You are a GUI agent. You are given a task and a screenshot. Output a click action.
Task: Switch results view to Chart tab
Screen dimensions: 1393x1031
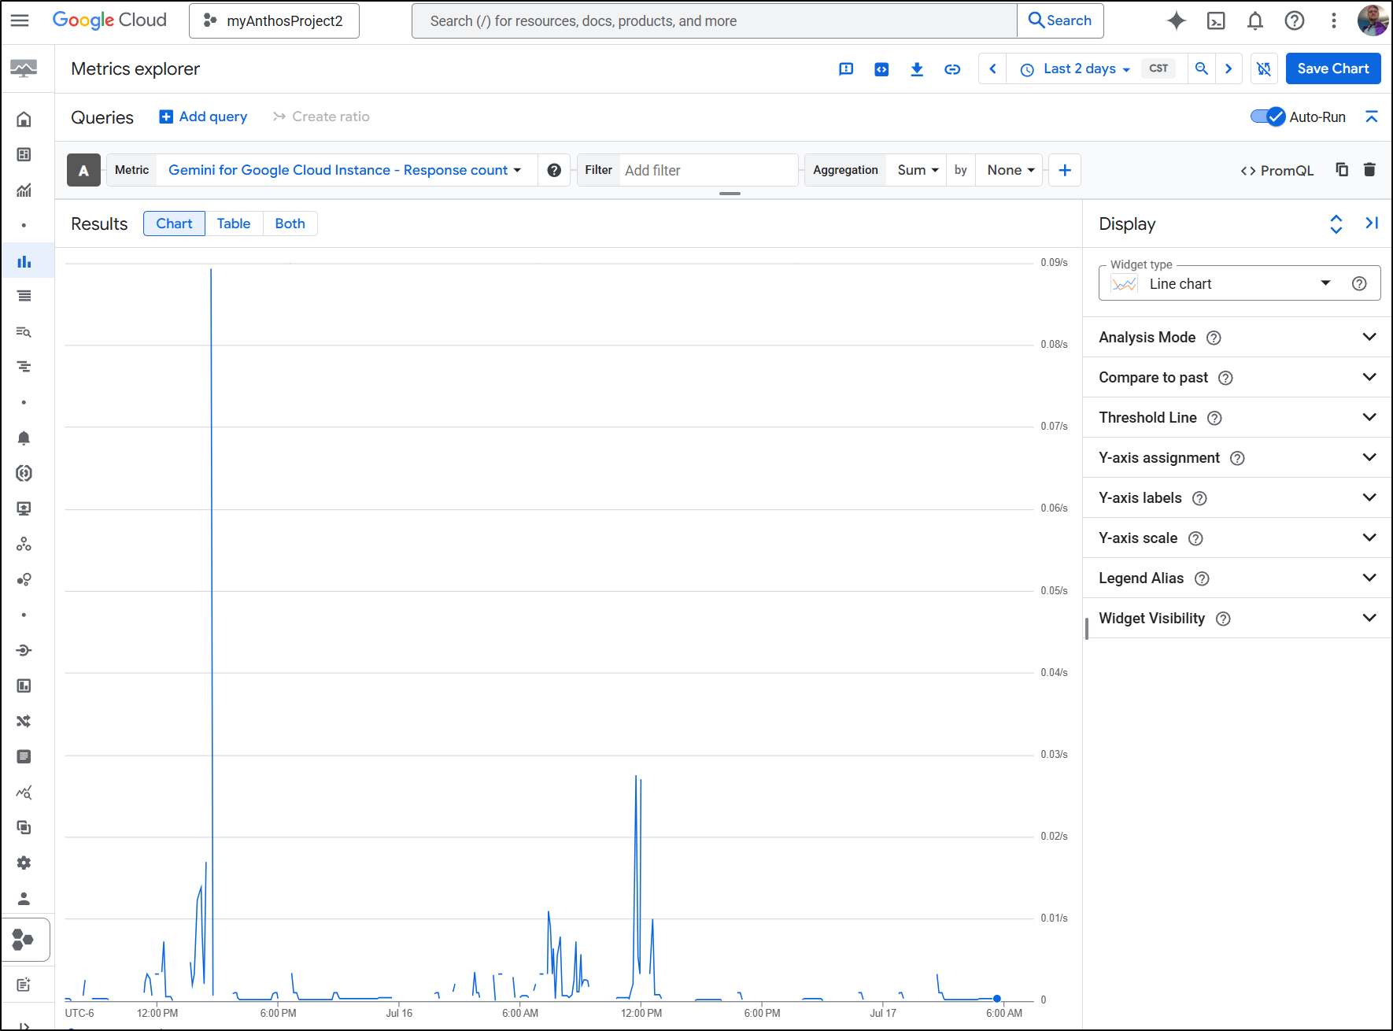[x=174, y=224]
